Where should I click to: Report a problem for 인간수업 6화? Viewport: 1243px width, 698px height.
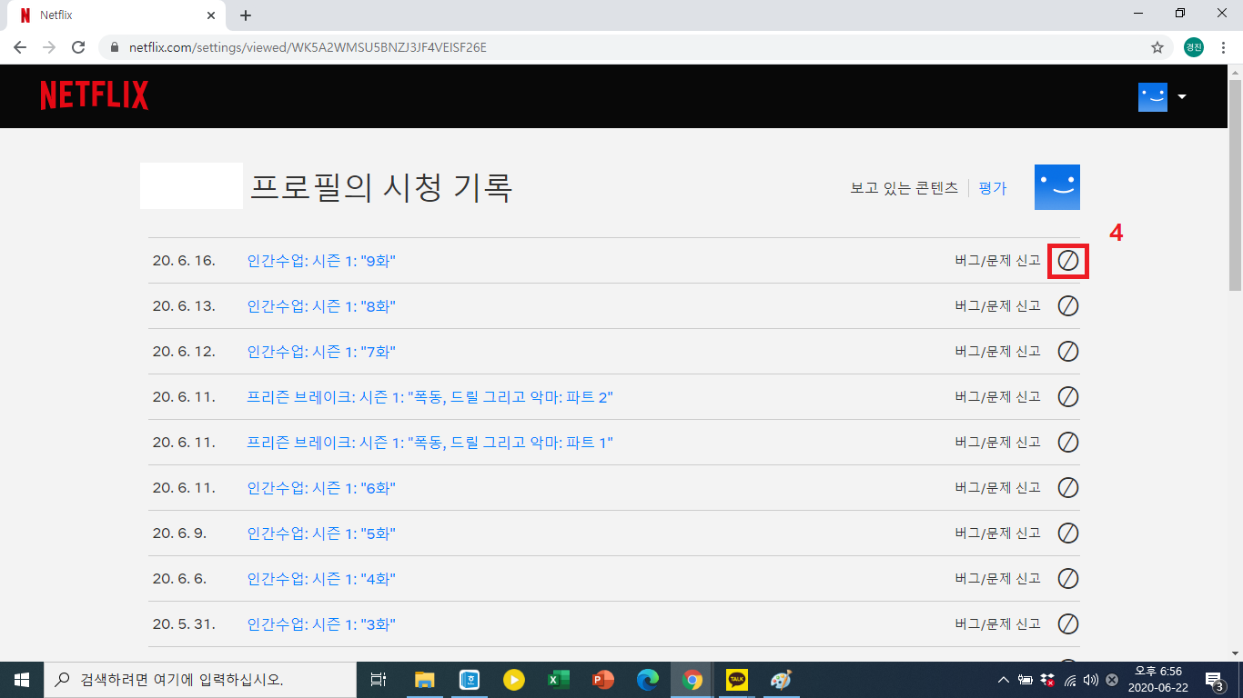click(x=997, y=488)
